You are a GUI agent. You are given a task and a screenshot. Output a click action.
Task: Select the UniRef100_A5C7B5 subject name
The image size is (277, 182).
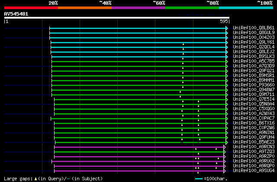[x=254, y=61]
